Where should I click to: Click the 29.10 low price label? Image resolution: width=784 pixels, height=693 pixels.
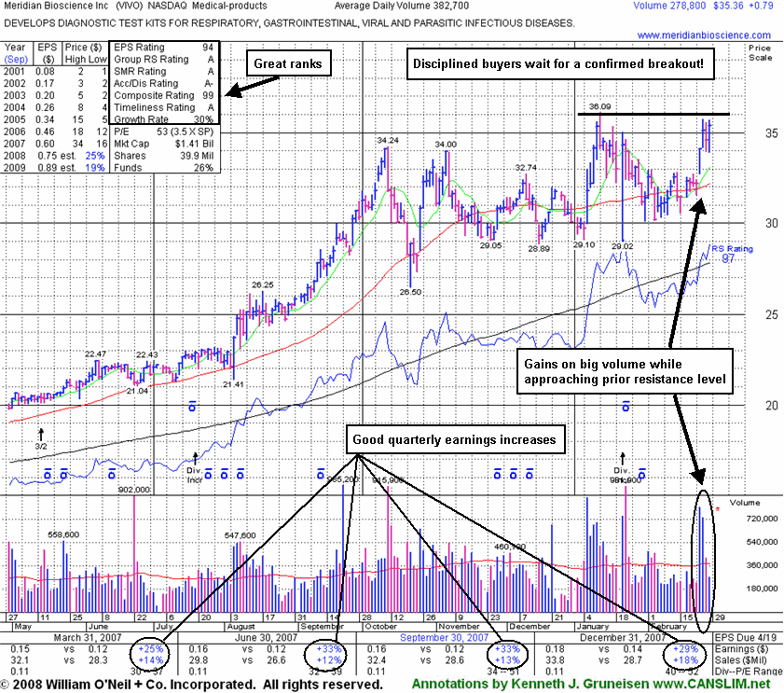click(584, 244)
